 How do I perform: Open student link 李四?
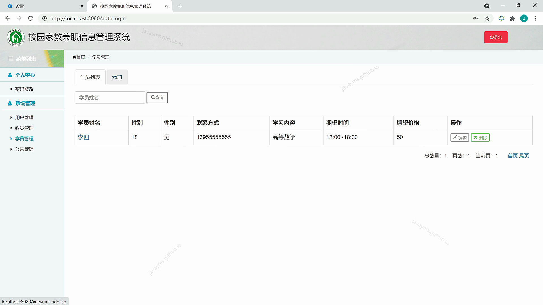pos(83,137)
